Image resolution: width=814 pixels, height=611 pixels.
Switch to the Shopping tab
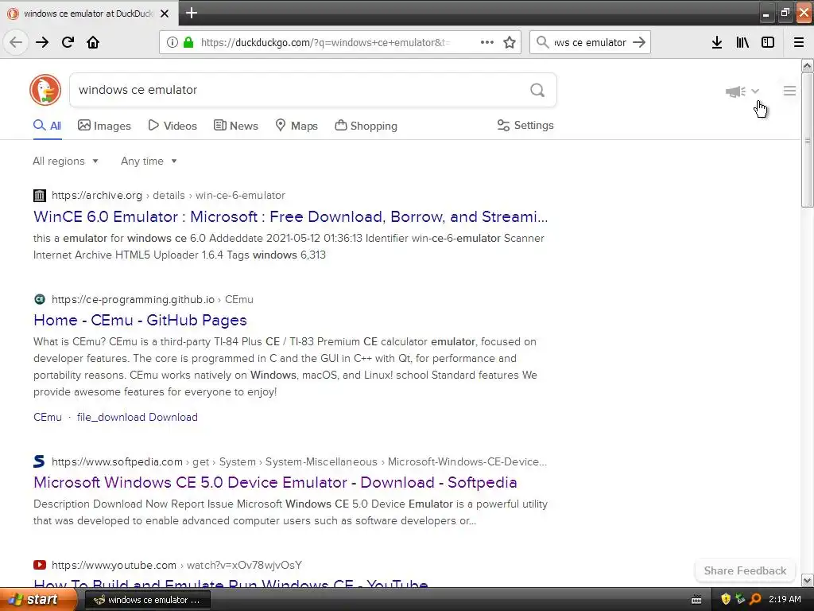366,126
